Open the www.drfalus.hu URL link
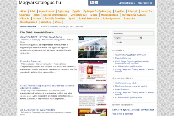This screenshot has width=174, height=116. [x=44, y=64]
